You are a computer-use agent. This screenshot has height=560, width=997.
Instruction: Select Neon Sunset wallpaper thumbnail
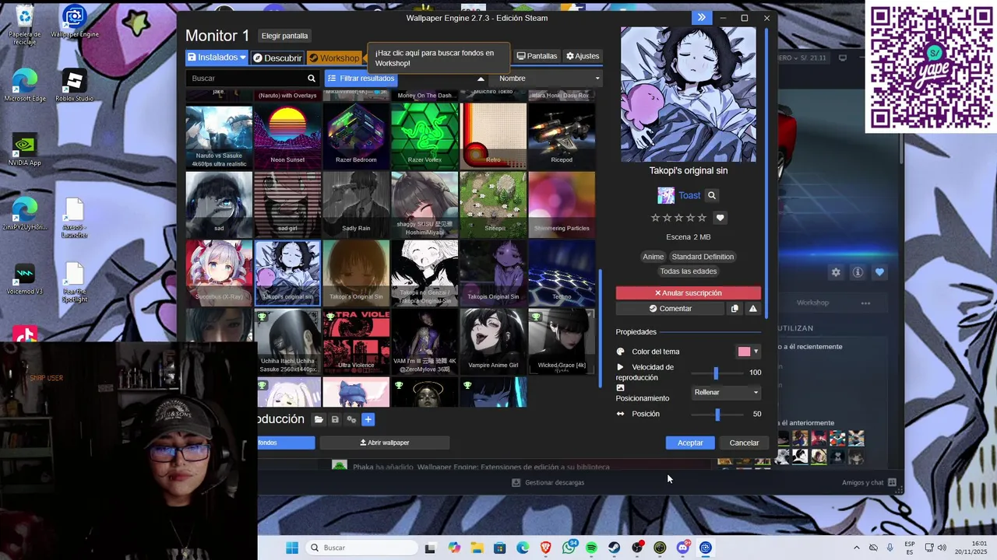(287, 135)
